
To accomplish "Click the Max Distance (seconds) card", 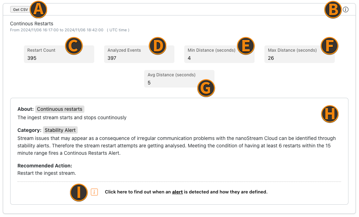I will (x=300, y=54).
